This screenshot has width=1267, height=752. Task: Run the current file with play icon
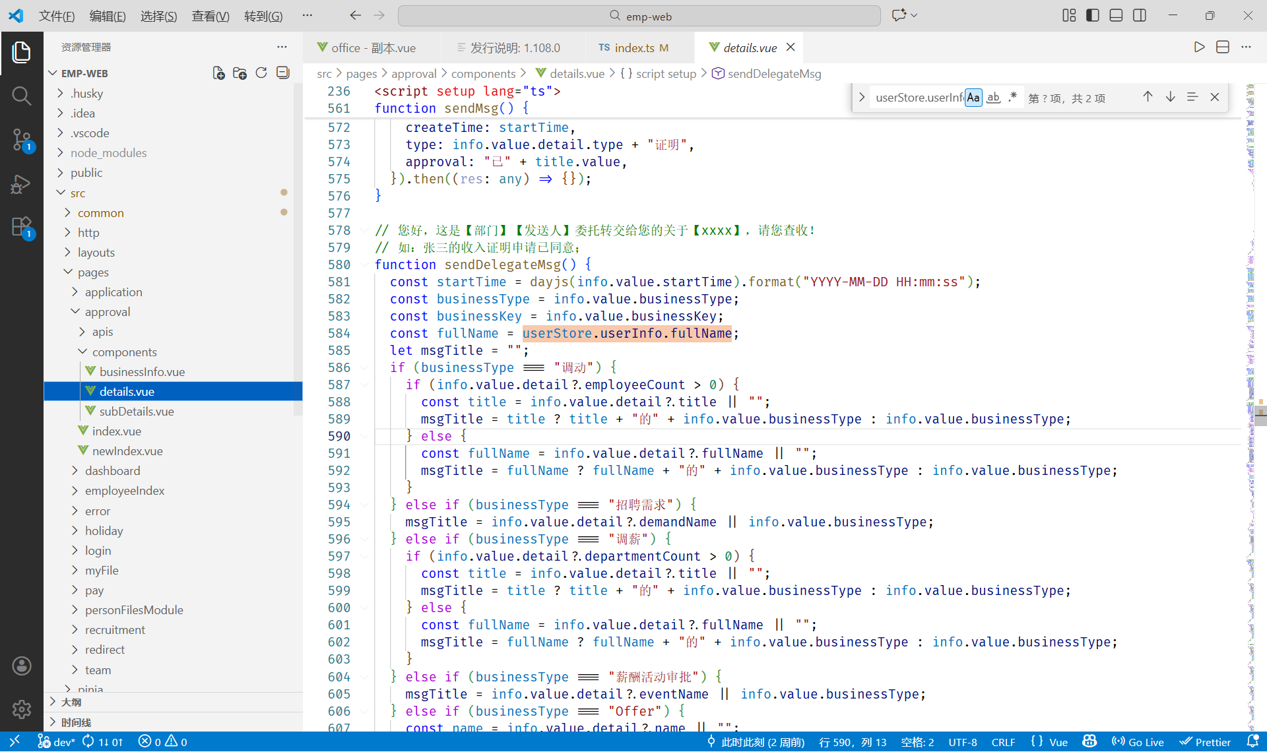click(x=1199, y=47)
